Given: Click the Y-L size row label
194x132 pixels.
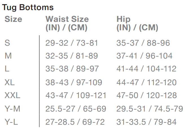Looking at the screenshot, I should click(12, 122).
